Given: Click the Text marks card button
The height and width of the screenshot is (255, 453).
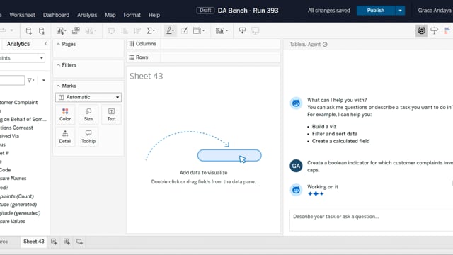Looking at the screenshot, I should [112, 115].
